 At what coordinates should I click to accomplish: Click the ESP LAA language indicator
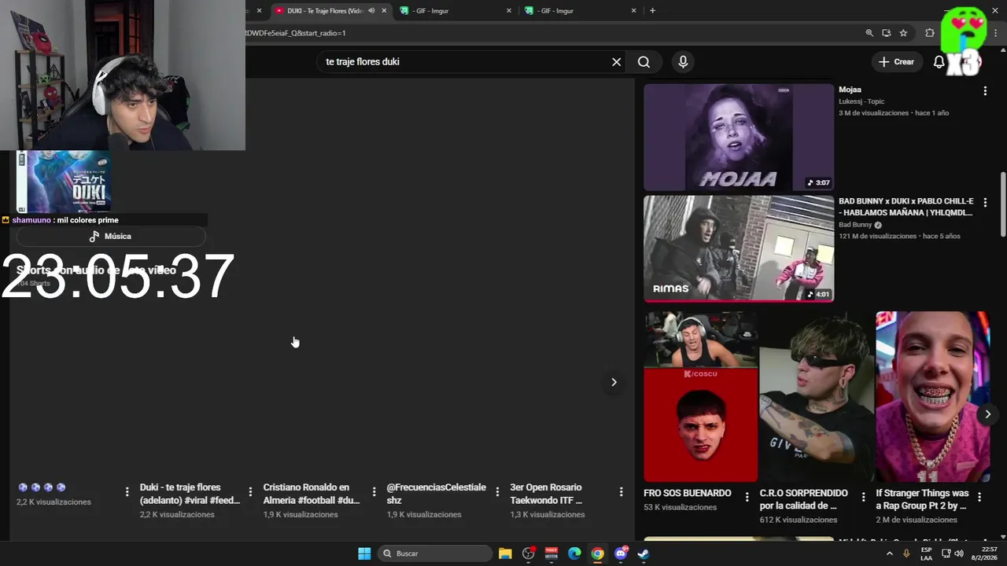tap(926, 553)
